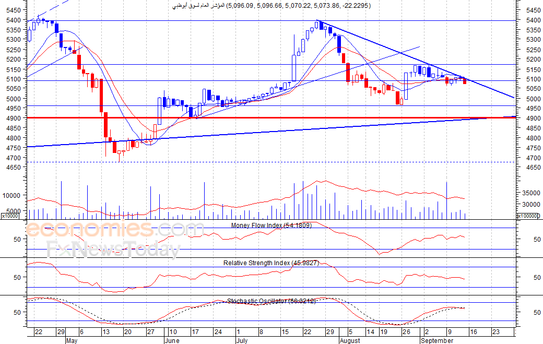The image size is (543, 344).
Task: Select date tick 15 in July
Action: coord(285,332)
